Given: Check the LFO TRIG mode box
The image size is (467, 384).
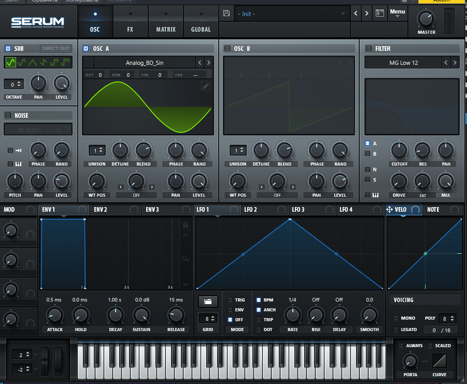Looking at the screenshot, I should [230, 300].
